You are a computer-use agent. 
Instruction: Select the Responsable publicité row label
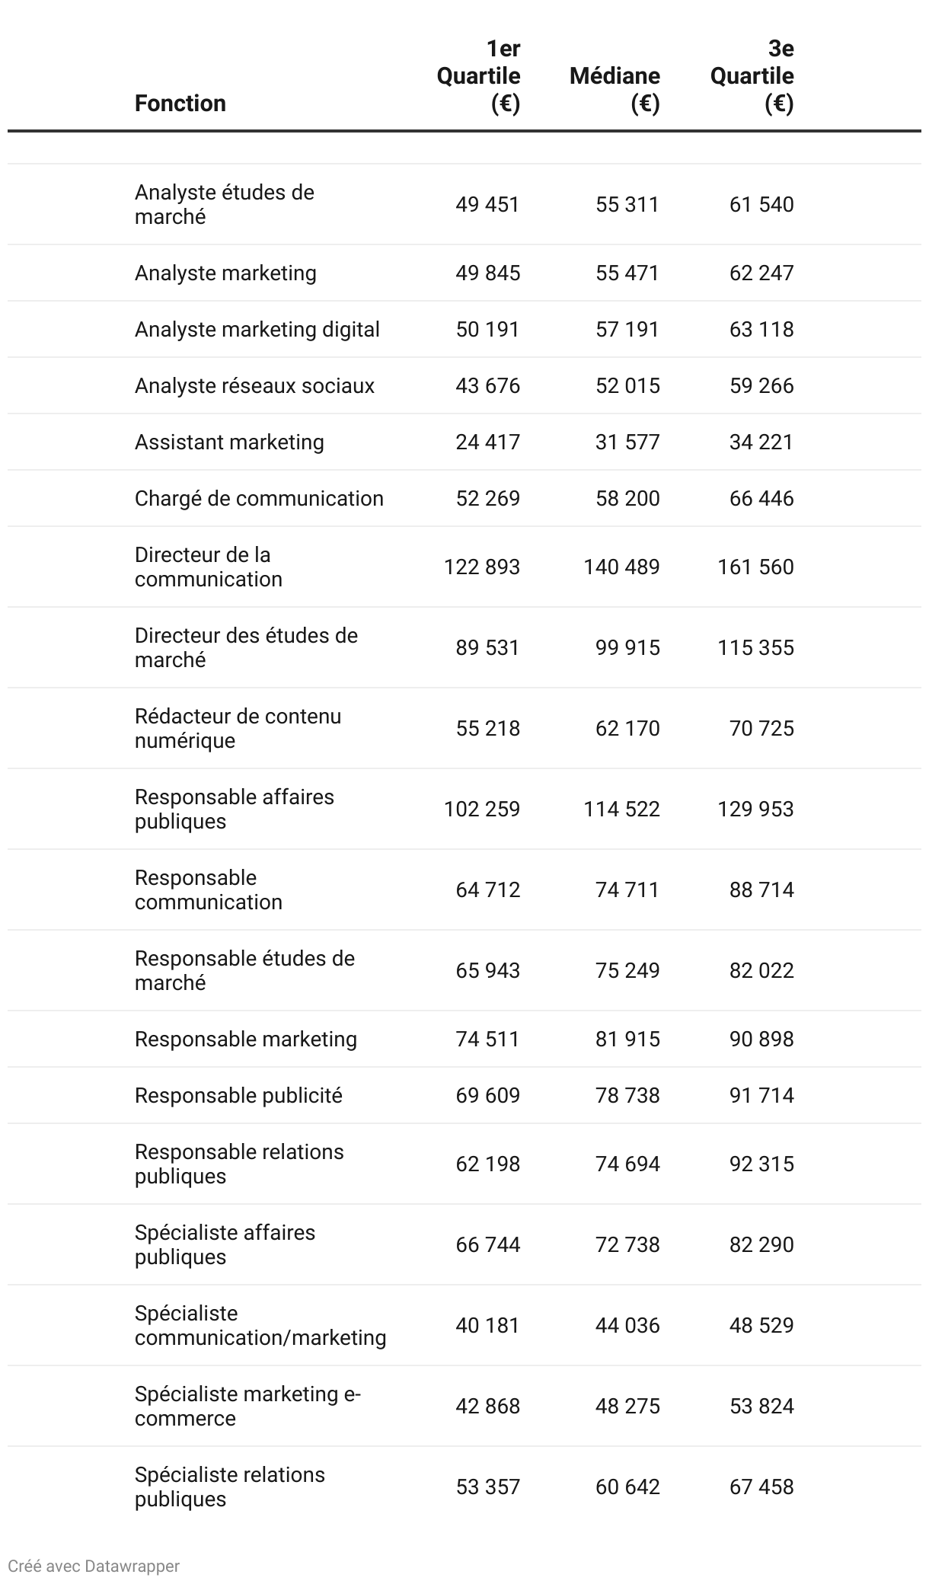[x=238, y=1095]
